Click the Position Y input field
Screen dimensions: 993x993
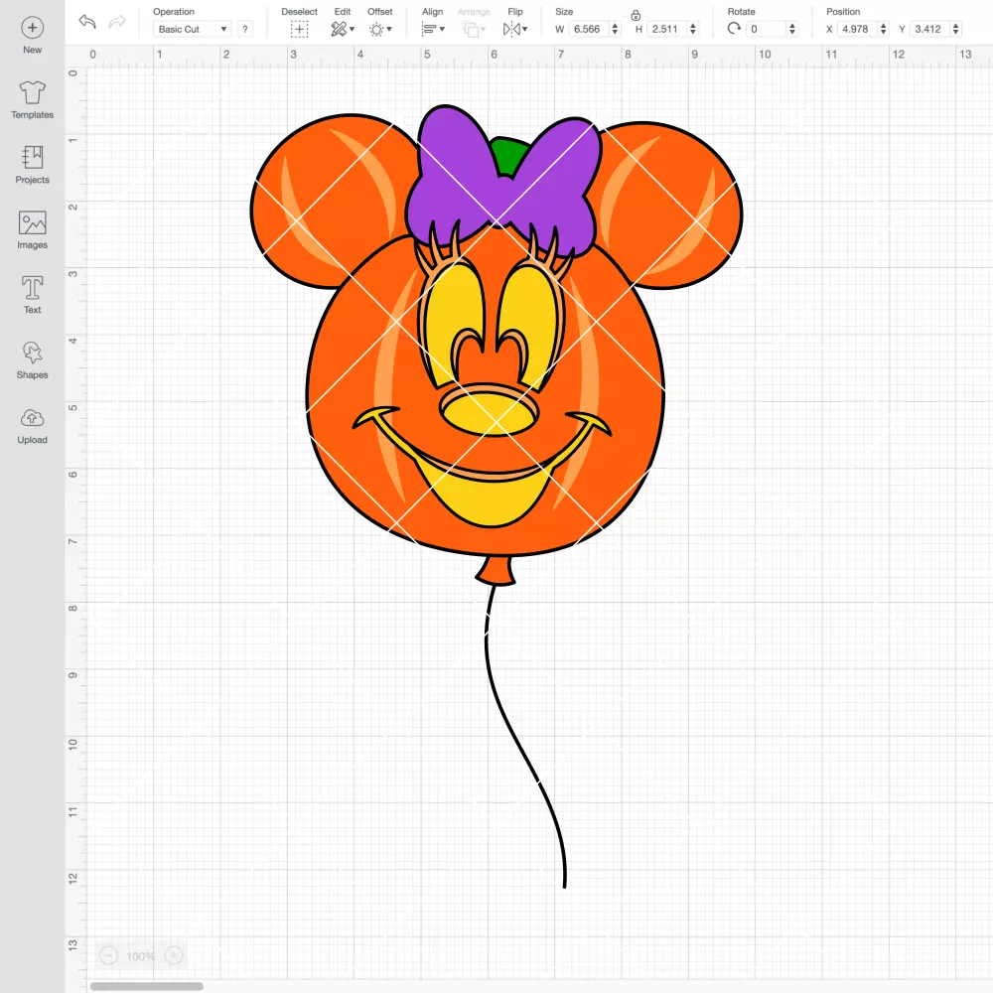tap(929, 29)
